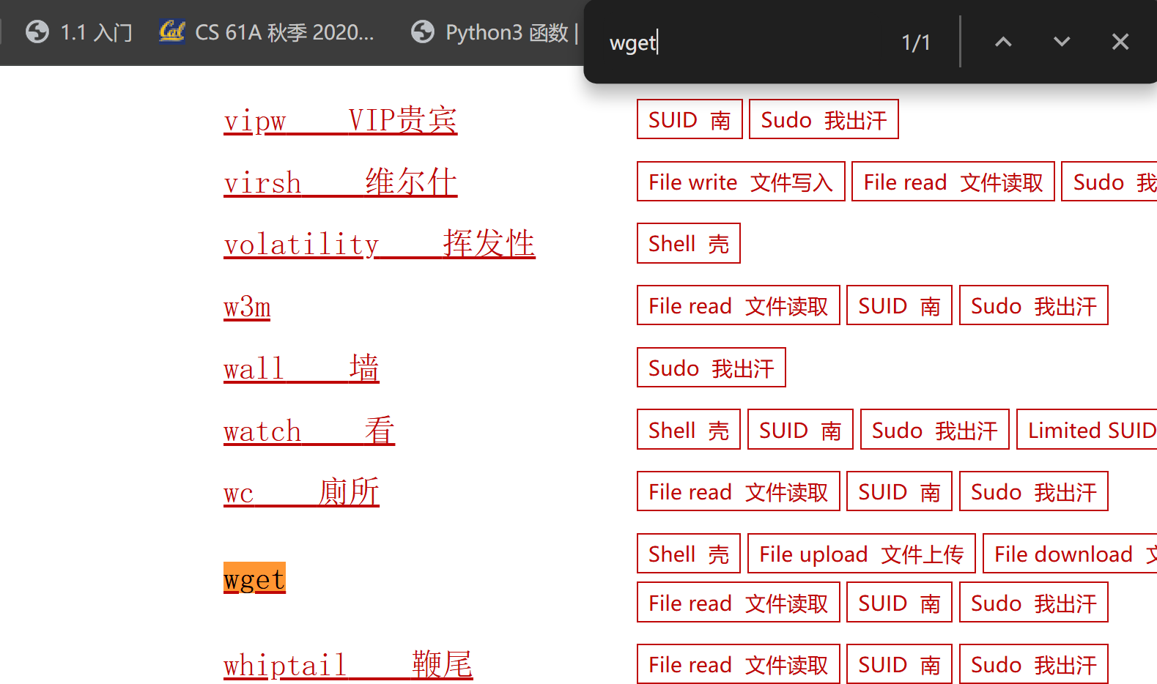
Task: Open the volatility link
Action: [x=379, y=244]
